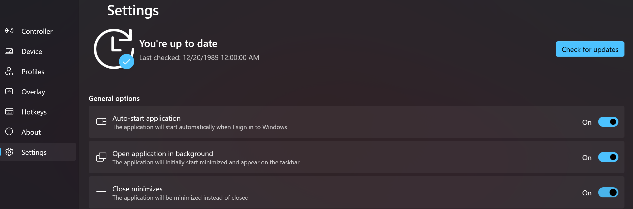Open the Controller page
The width and height of the screenshot is (633, 209).
[x=37, y=31]
